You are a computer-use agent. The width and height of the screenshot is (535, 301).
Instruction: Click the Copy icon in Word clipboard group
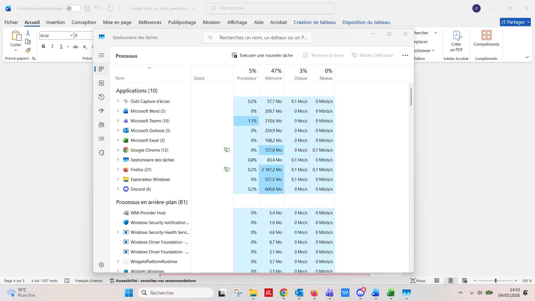click(x=28, y=42)
